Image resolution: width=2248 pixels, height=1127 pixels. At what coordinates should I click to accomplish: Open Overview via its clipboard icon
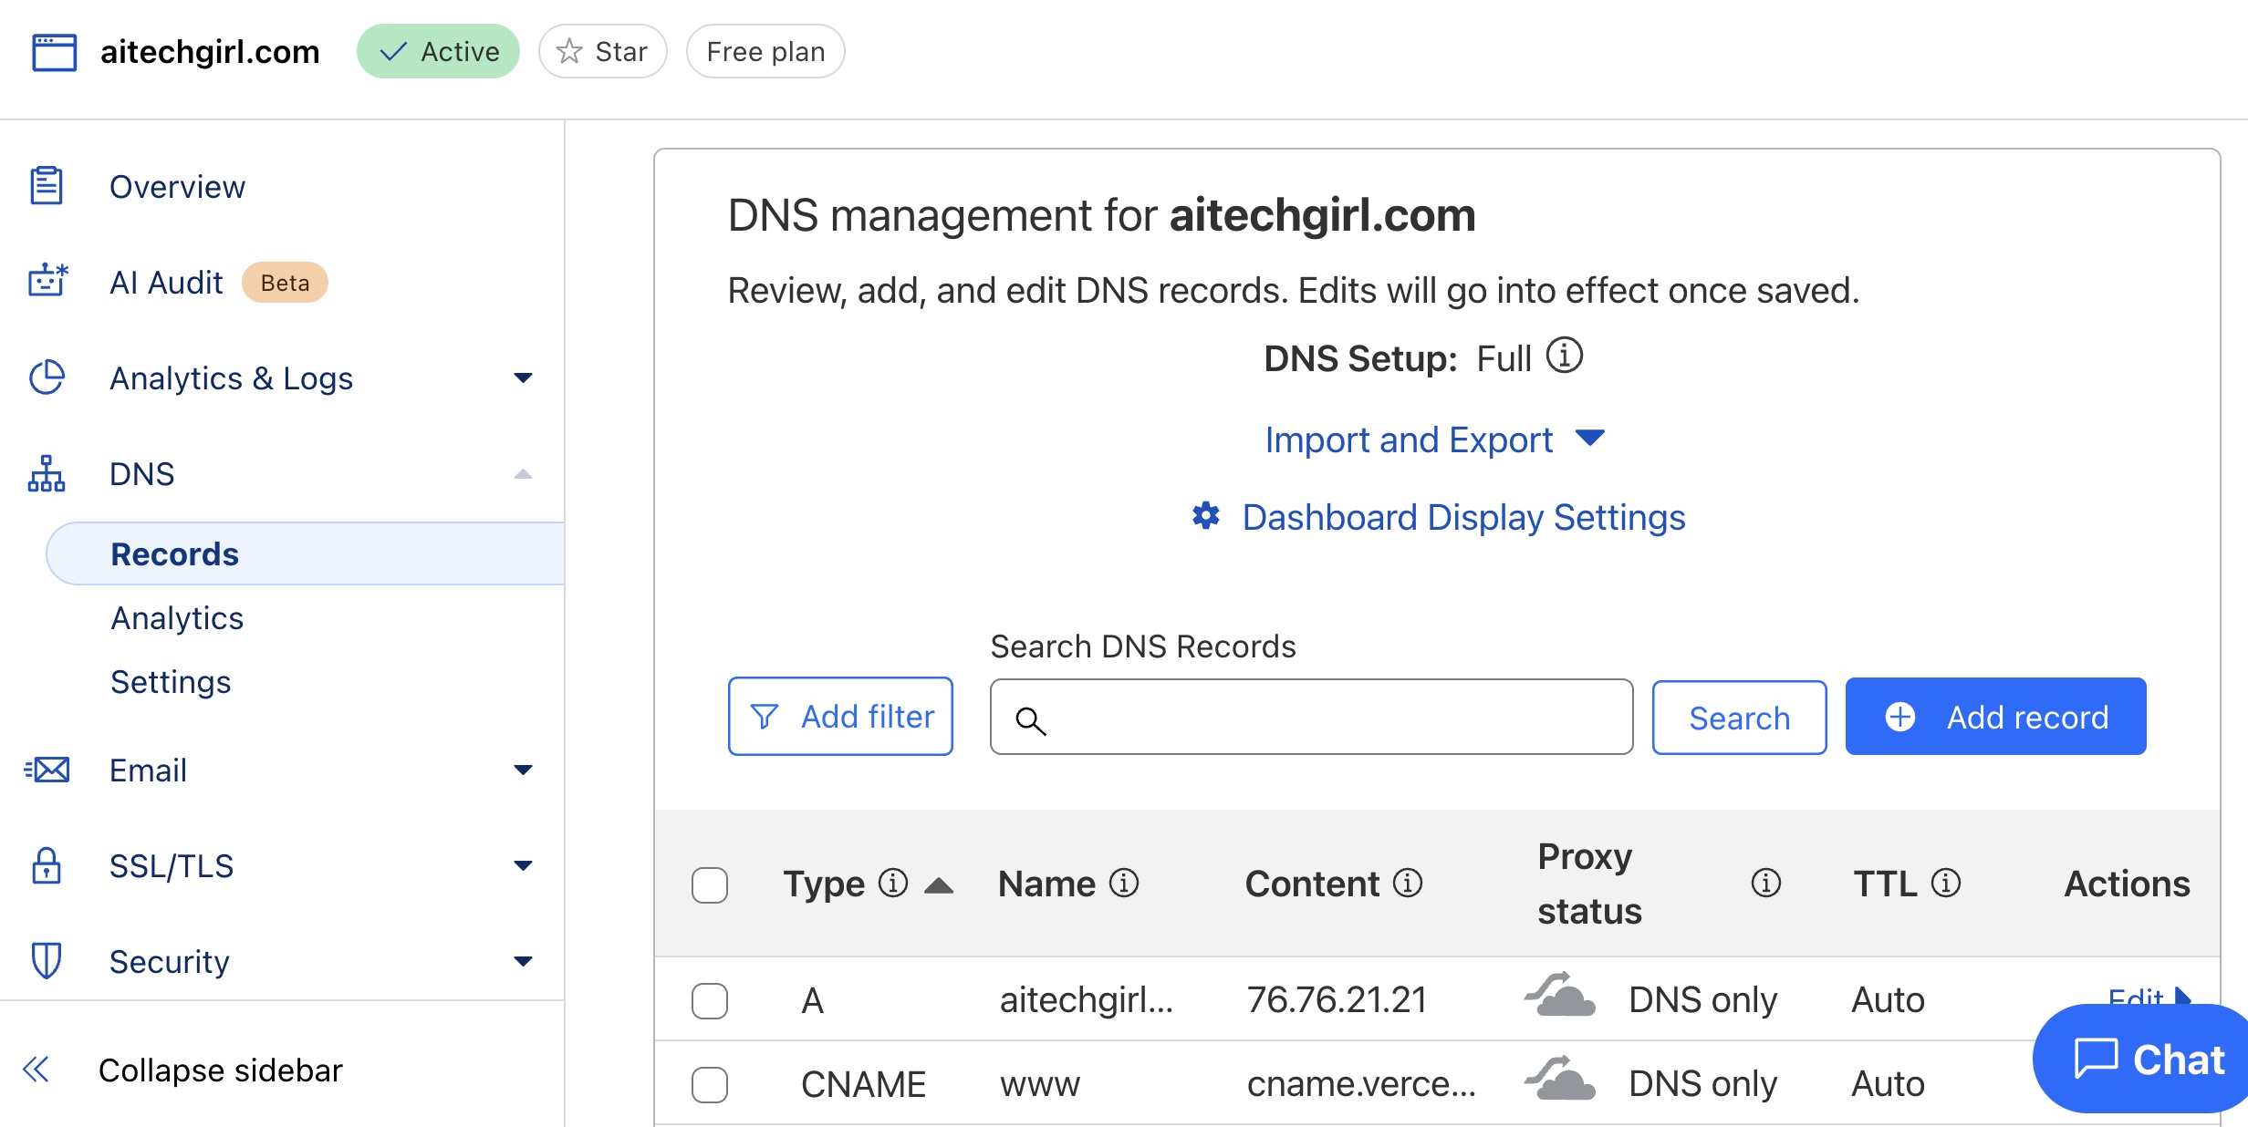pyautogui.click(x=47, y=186)
